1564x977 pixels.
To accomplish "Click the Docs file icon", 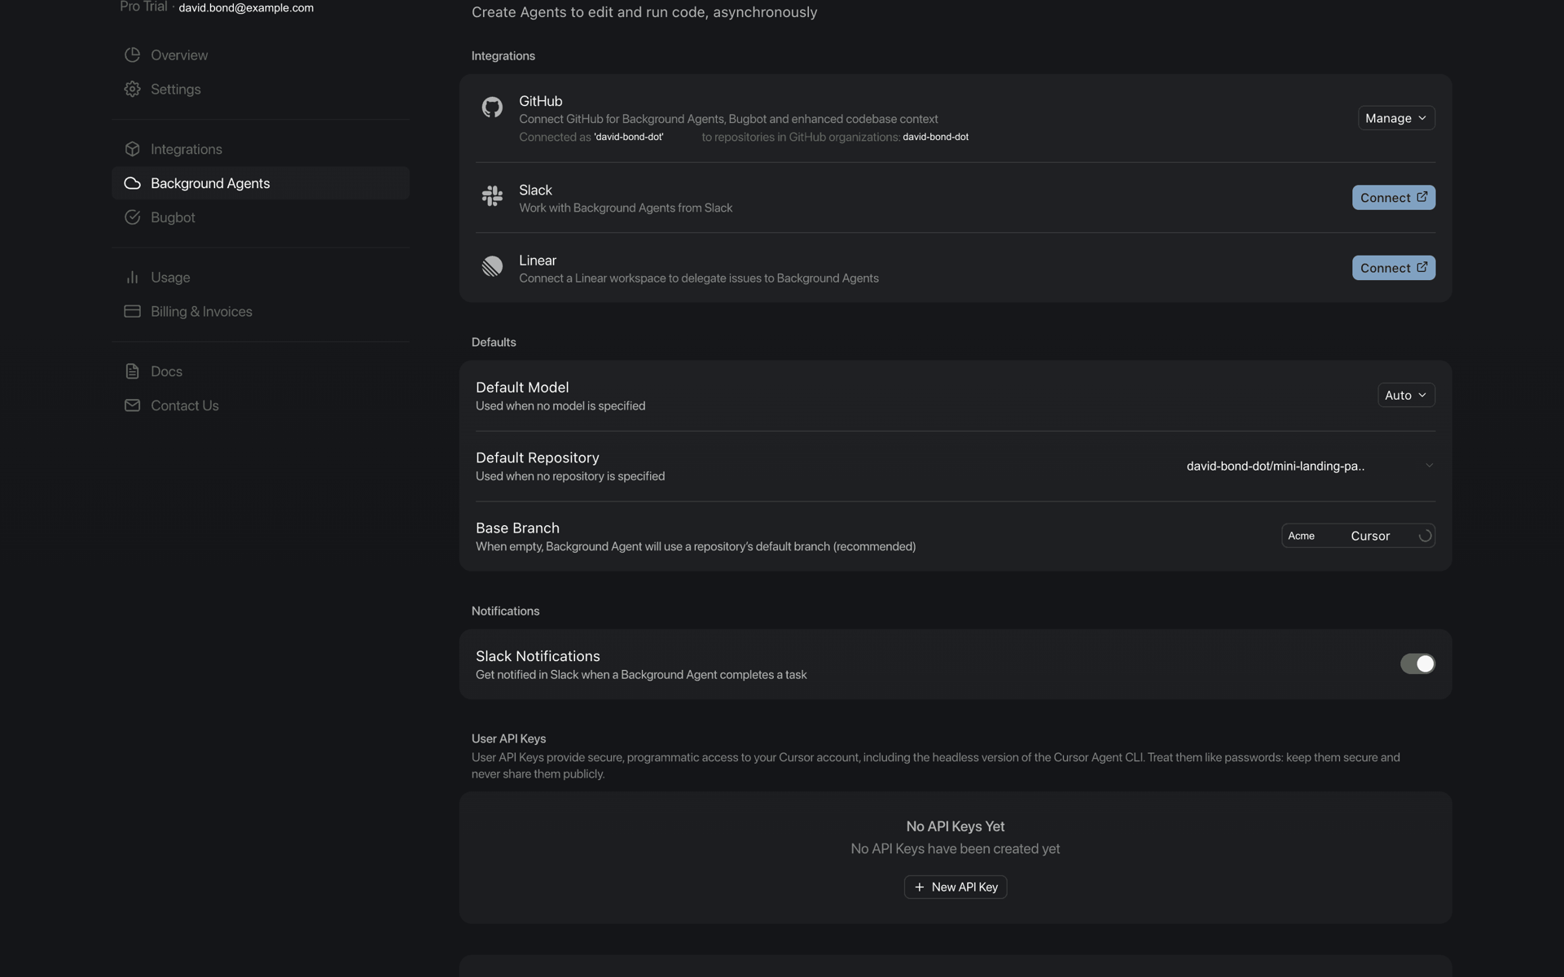I will (x=132, y=371).
